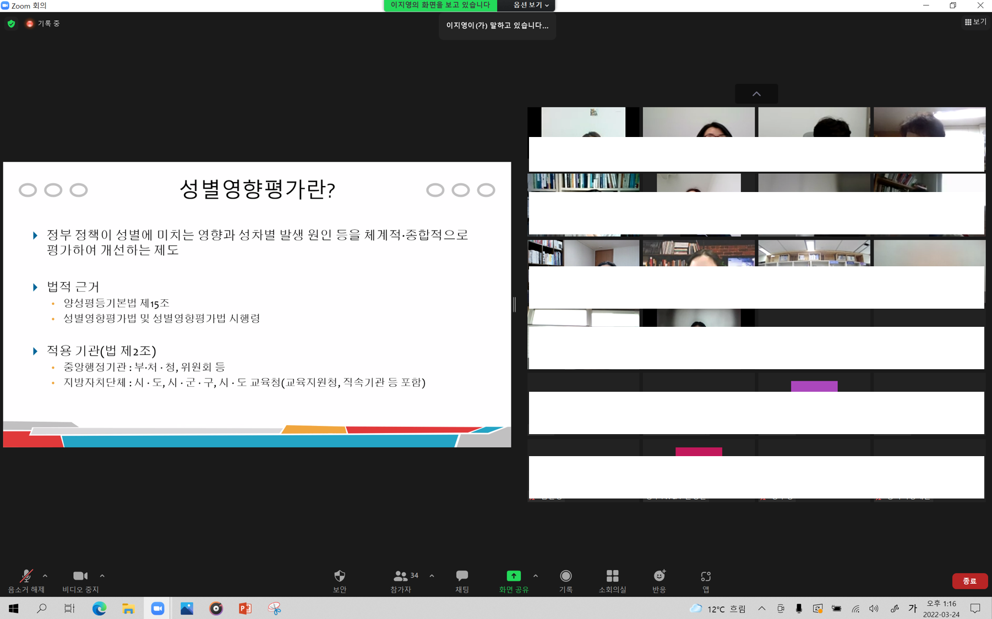Show the 참가자 (Participants) list
This screenshot has height=619, width=992.
pos(400,580)
